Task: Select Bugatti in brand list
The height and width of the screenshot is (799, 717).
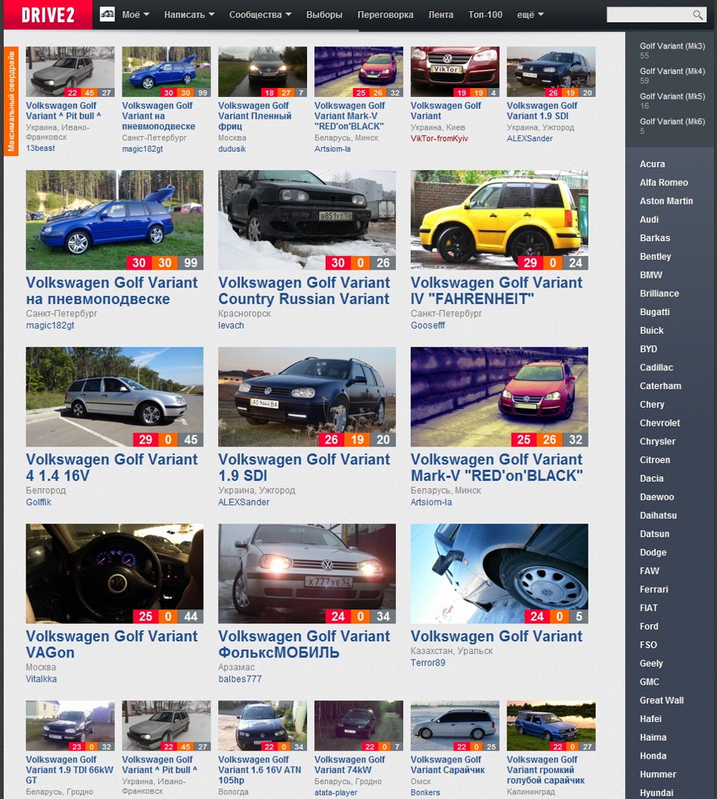Action: point(654,312)
